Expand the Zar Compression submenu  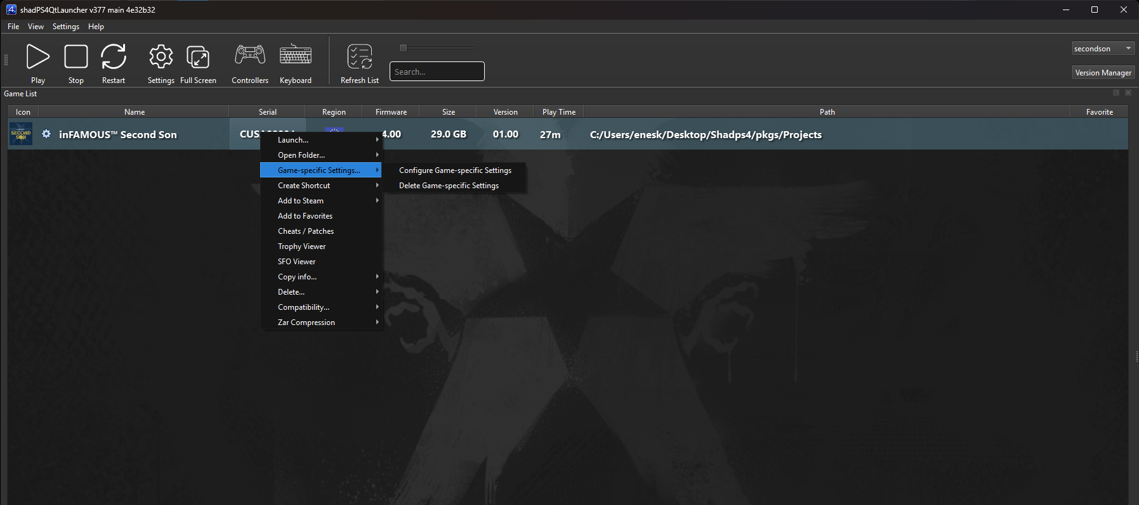[x=321, y=323]
